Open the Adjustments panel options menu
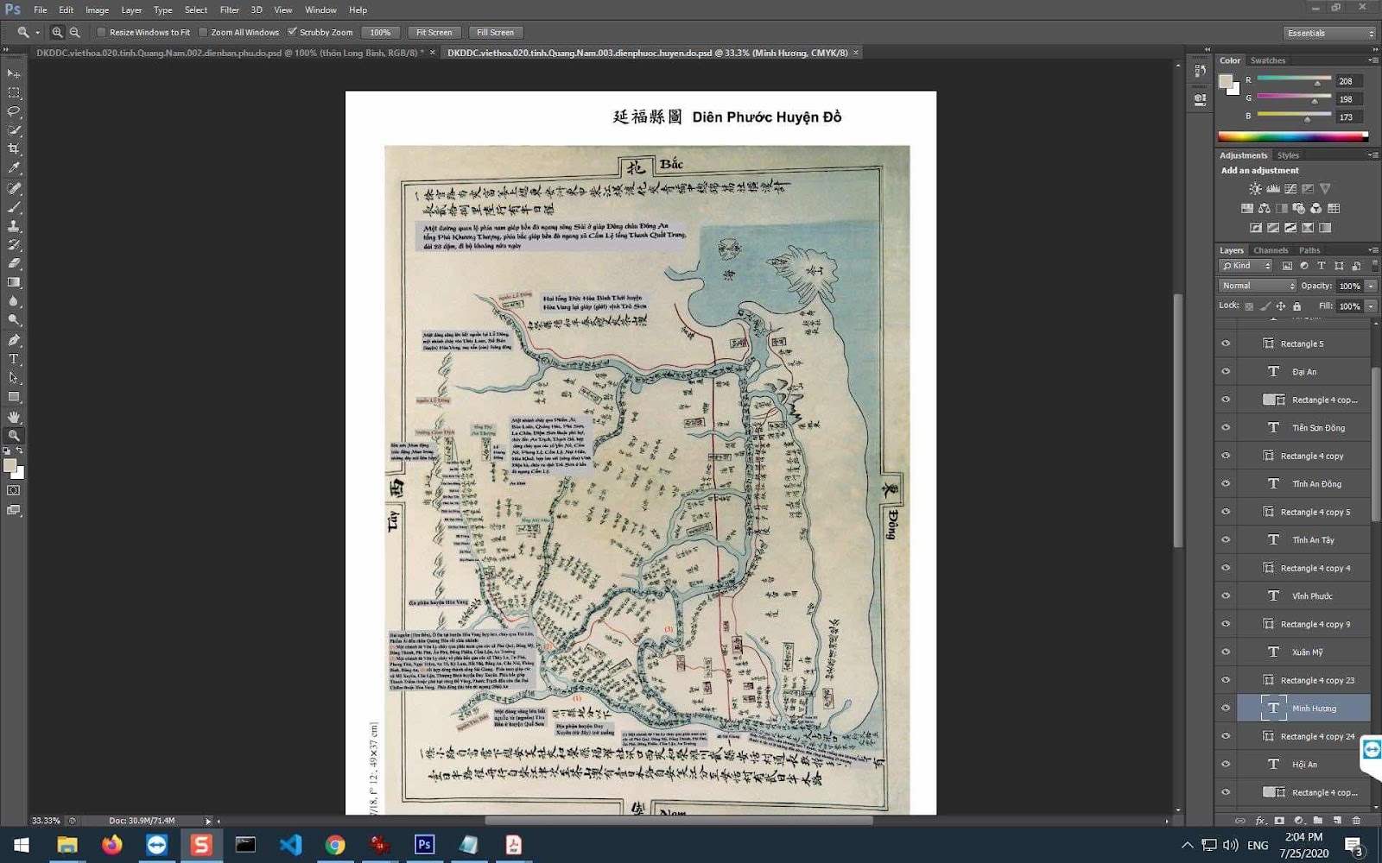The width and height of the screenshot is (1382, 863). pyautogui.click(x=1373, y=155)
